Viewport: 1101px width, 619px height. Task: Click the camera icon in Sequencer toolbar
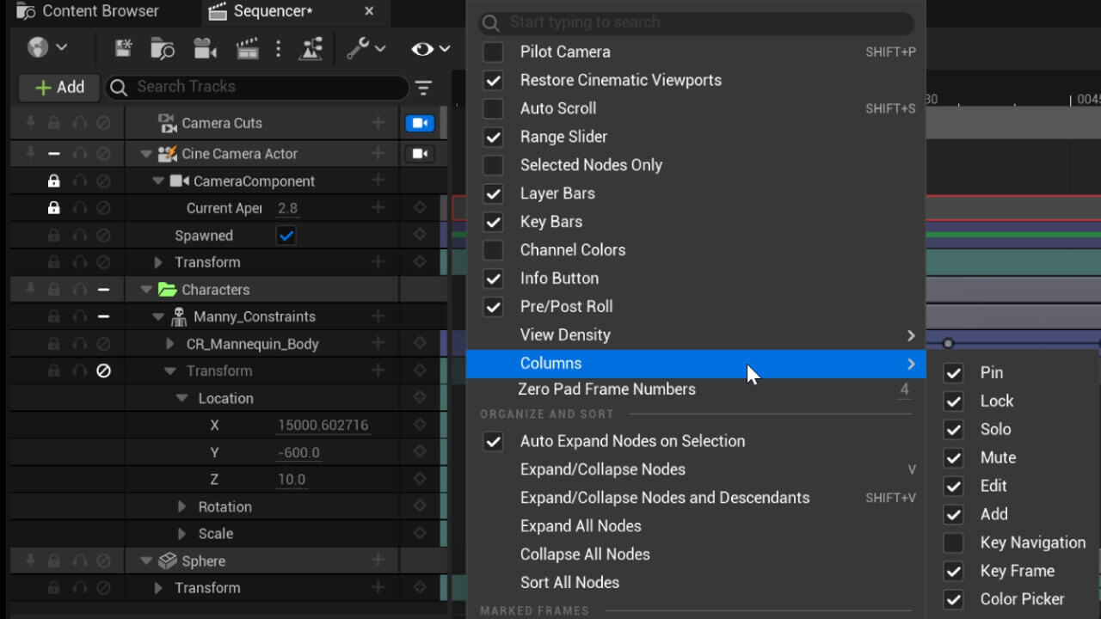pos(203,49)
